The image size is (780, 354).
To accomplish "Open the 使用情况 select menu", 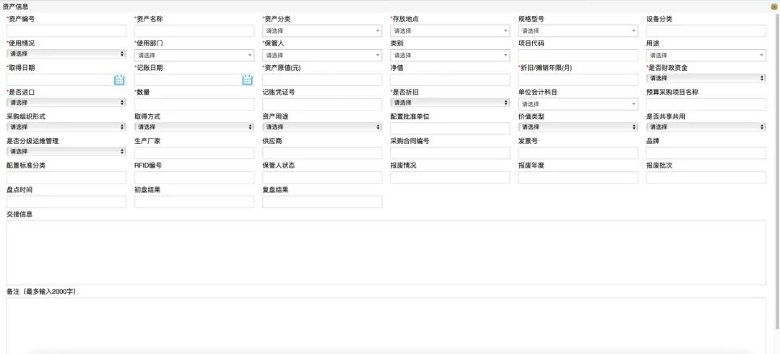I will coord(66,54).
